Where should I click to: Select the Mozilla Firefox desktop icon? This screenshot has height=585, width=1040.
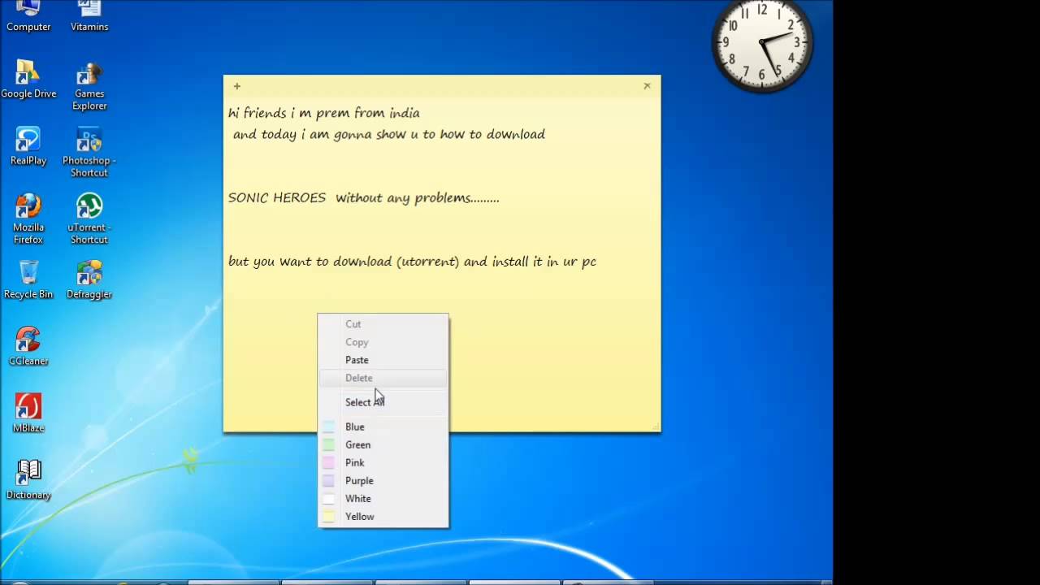click(x=28, y=219)
